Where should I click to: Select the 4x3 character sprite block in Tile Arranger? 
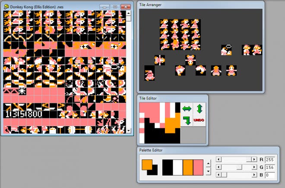click(180, 35)
